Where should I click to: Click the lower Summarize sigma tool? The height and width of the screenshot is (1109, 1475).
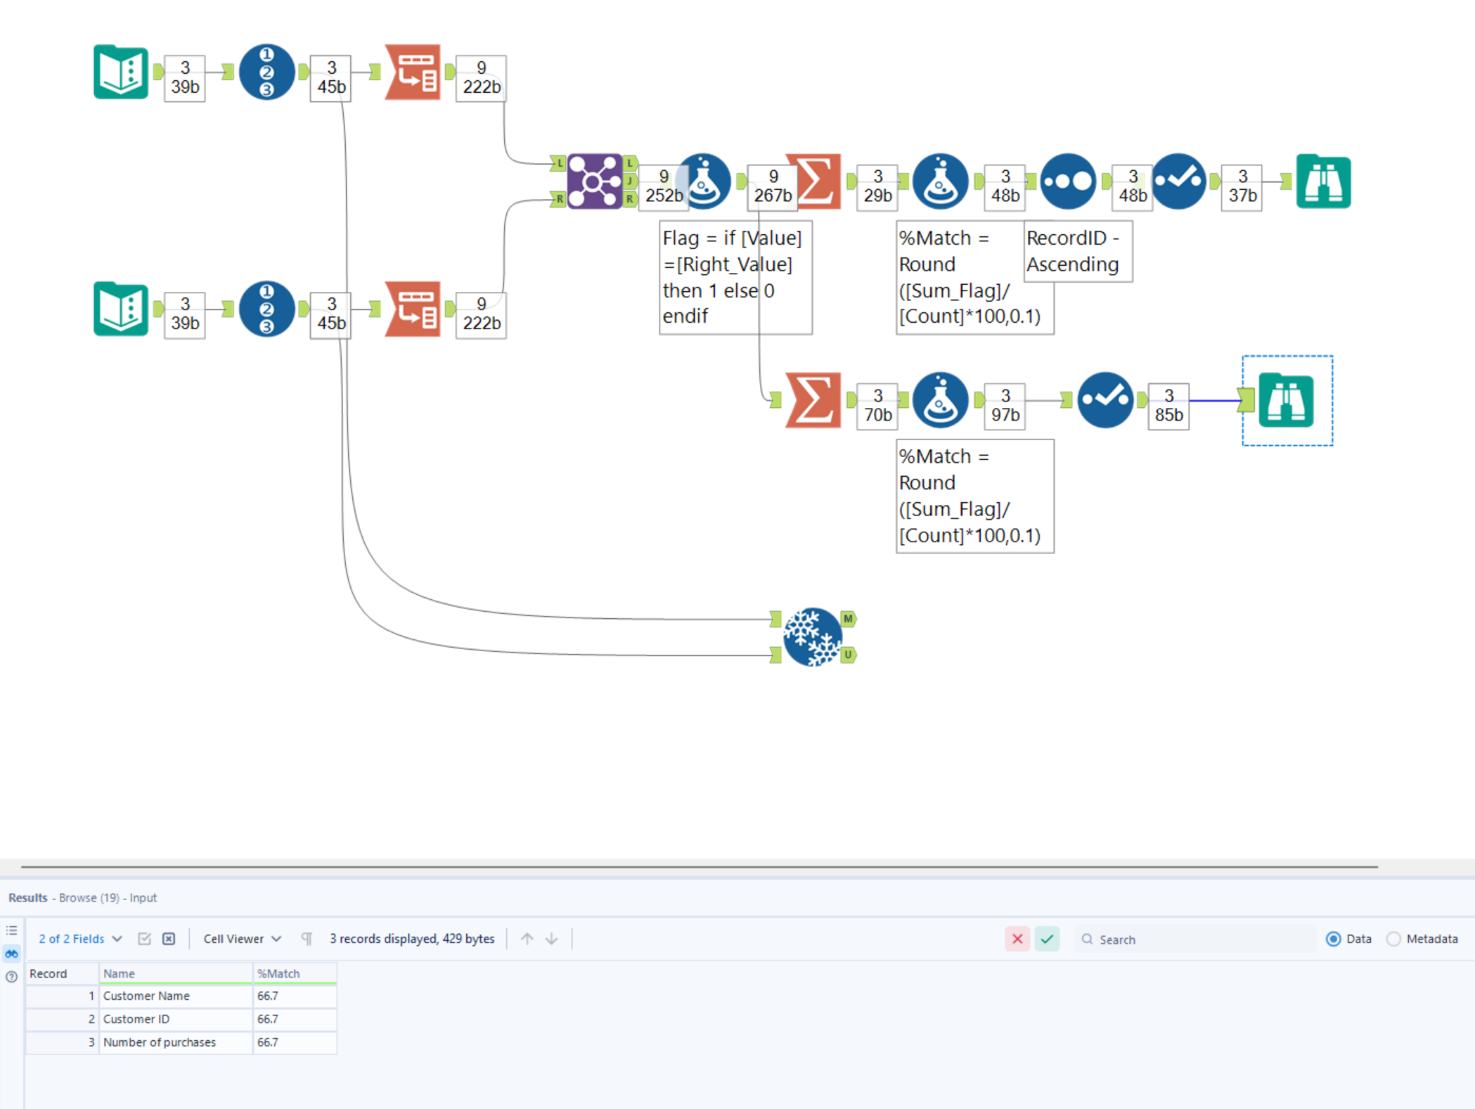[813, 400]
